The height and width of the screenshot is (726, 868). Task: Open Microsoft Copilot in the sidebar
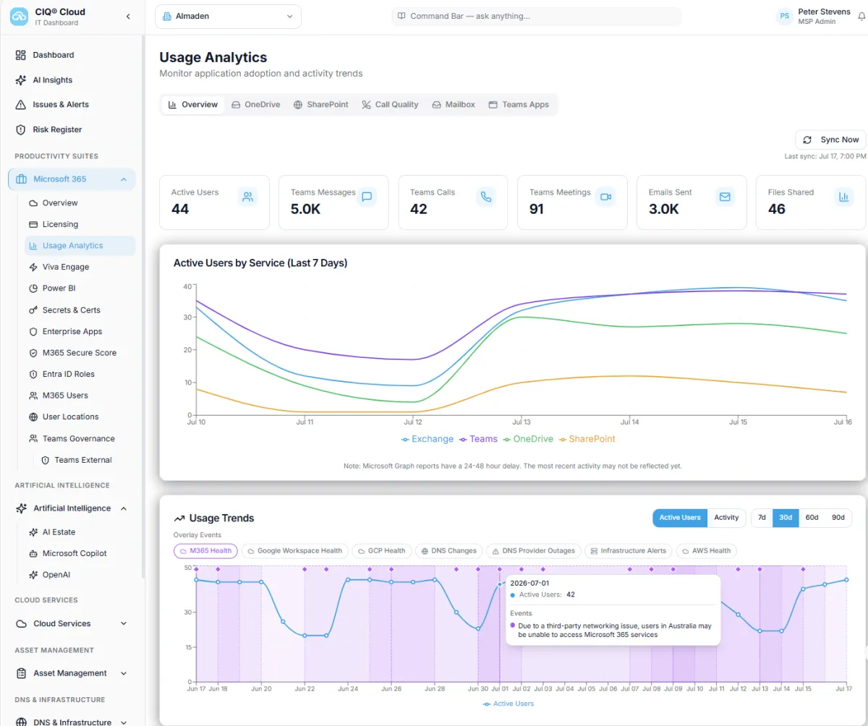(80, 553)
